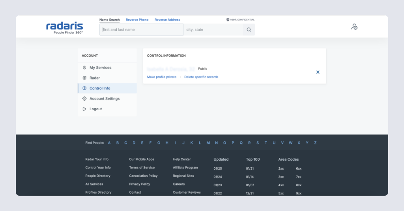Open the Help Center footer link
This screenshot has width=404, height=211.
[182, 159]
